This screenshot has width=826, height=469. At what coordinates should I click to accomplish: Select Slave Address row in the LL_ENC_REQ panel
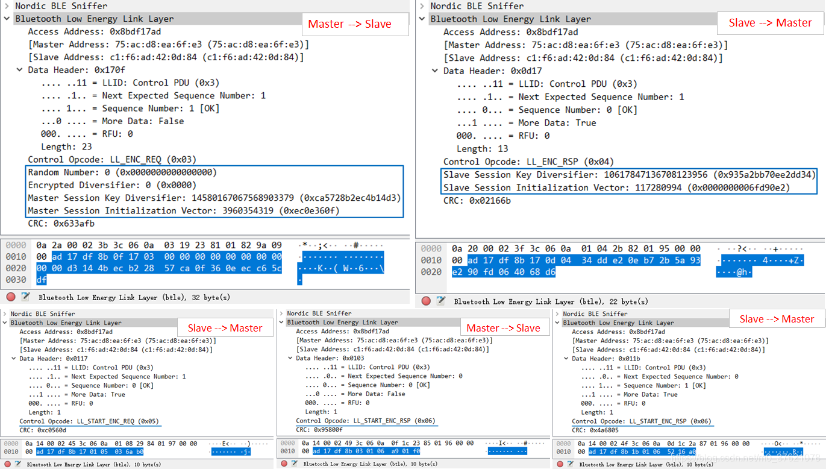click(166, 57)
